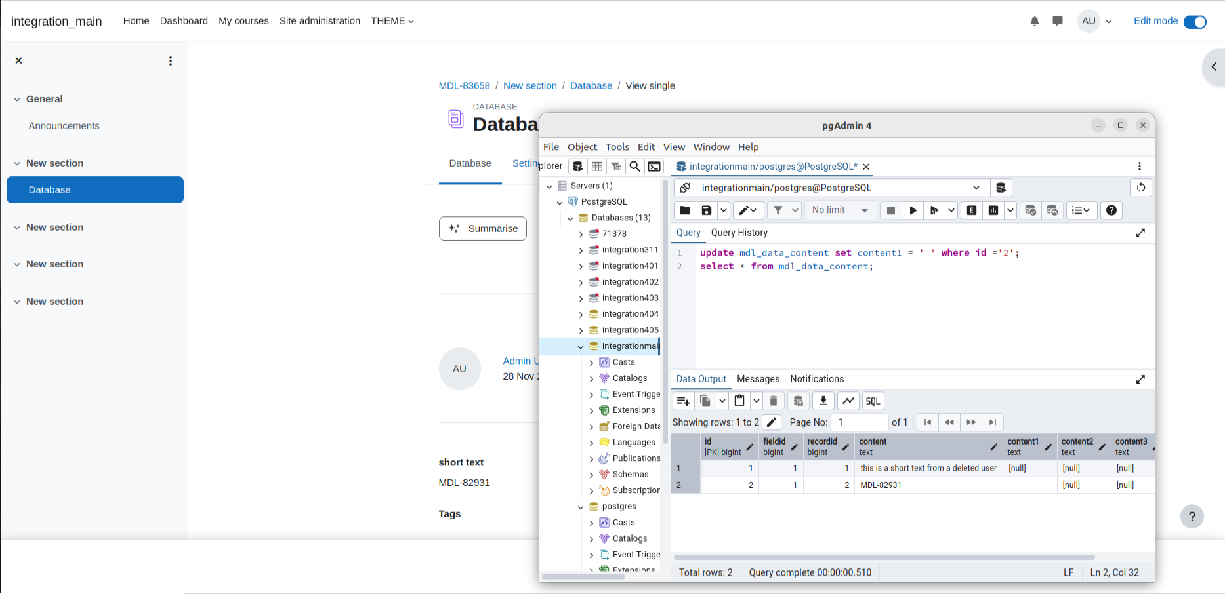The height and width of the screenshot is (594, 1225).
Task: Close the integrationmain query tab
Action: pos(866,167)
